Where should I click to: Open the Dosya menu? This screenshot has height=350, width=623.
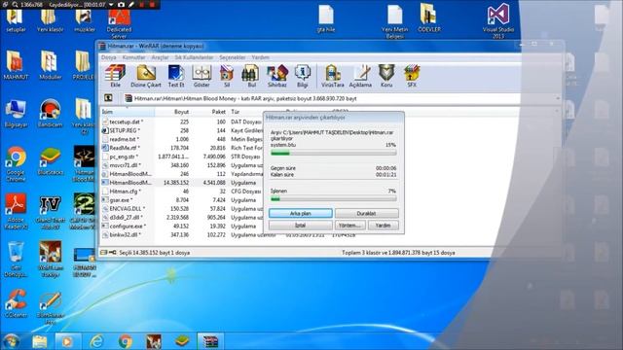pos(108,57)
